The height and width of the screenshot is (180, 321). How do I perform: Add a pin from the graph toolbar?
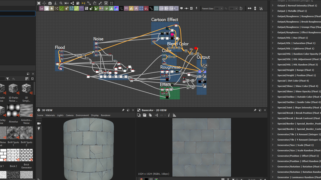coord(196,8)
